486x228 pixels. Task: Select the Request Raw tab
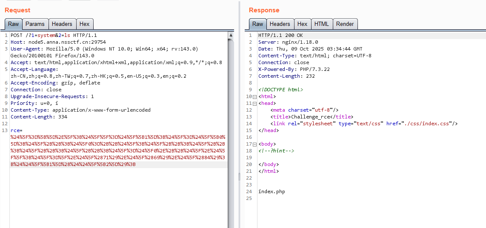pos(13,24)
